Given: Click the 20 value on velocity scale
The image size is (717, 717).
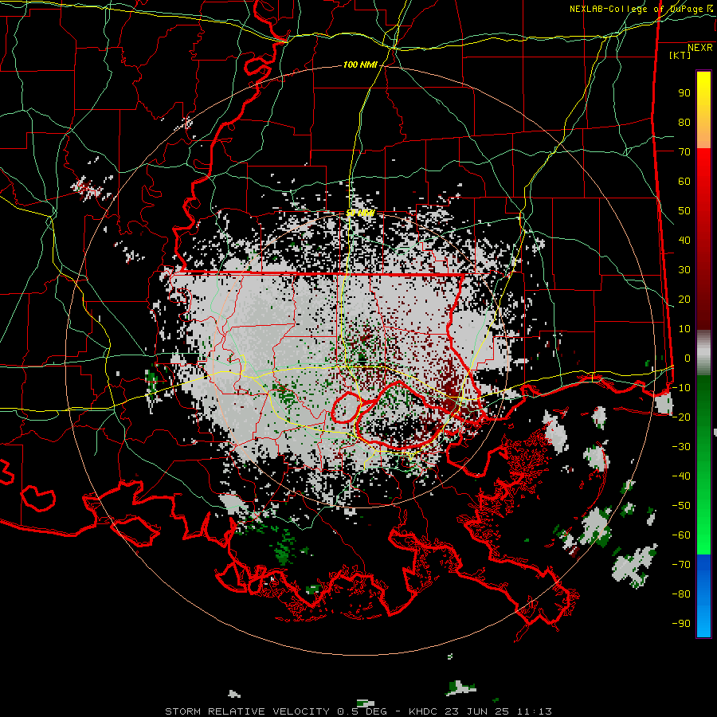Looking at the screenshot, I should pos(684,299).
